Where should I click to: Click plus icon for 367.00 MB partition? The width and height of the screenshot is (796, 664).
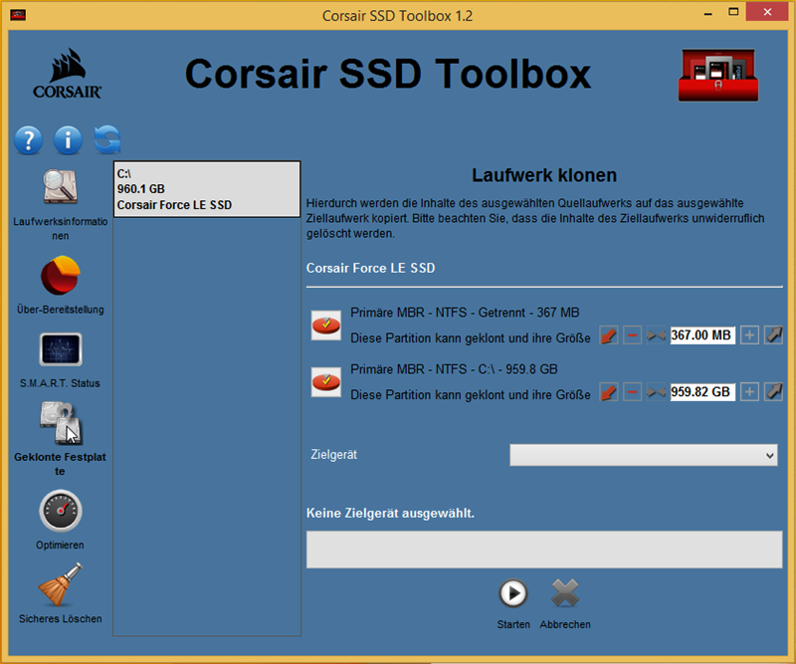[749, 335]
